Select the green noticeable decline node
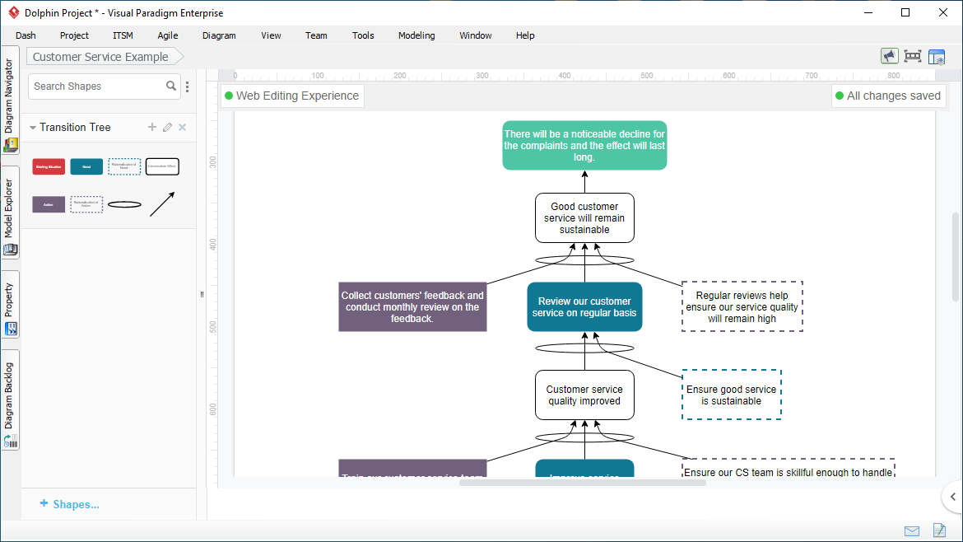Viewport: 963px width, 542px height. [584, 146]
